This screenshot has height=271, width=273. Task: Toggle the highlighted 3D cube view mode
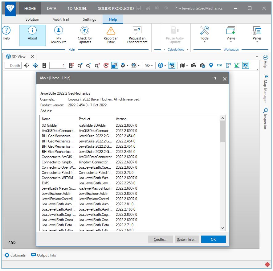point(114,65)
